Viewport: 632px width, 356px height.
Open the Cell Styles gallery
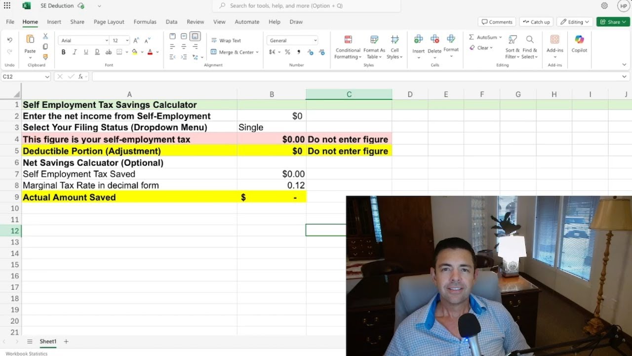[x=395, y=47]
